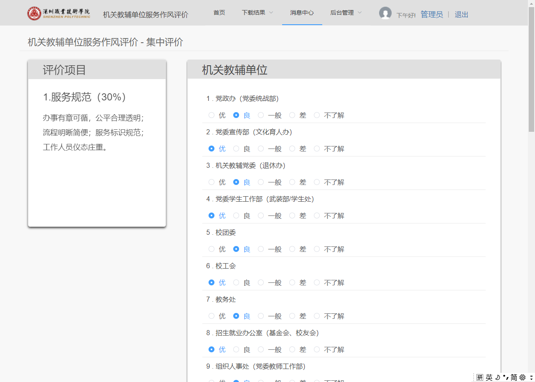Image resolution: width=535 pixels, height=382 pixels.
Task: Select 良 for 党委学生工作部
Action: (236, 215)
